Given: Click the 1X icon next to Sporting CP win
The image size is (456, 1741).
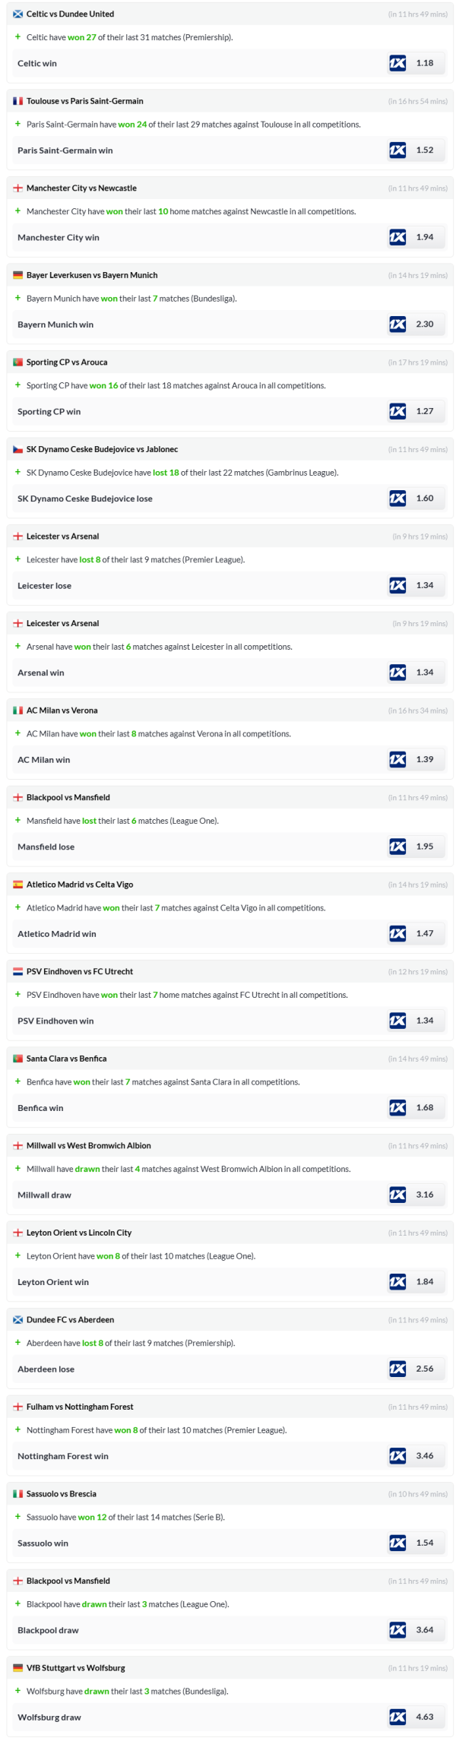Looking at the screenshot, I should [x=397, y=411].
